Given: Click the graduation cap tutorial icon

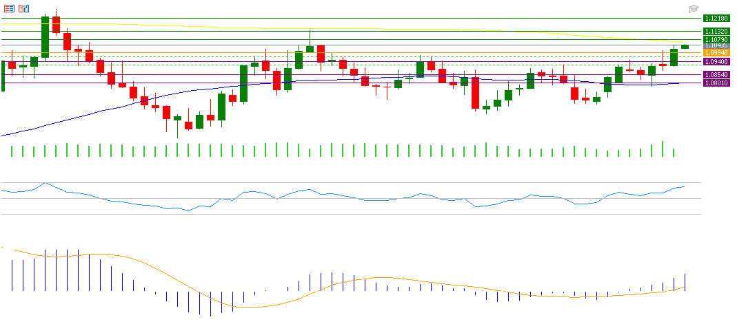Looking at the screenshot, I should coord(693,8).
